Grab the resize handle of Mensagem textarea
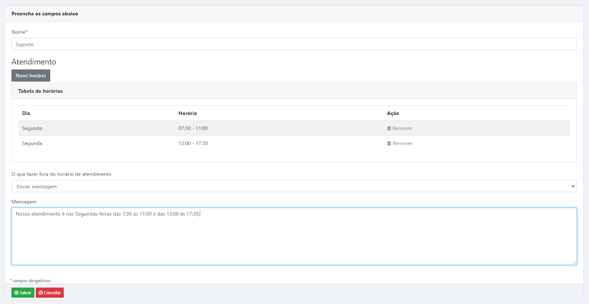589x304 pixels. (574, 263)
